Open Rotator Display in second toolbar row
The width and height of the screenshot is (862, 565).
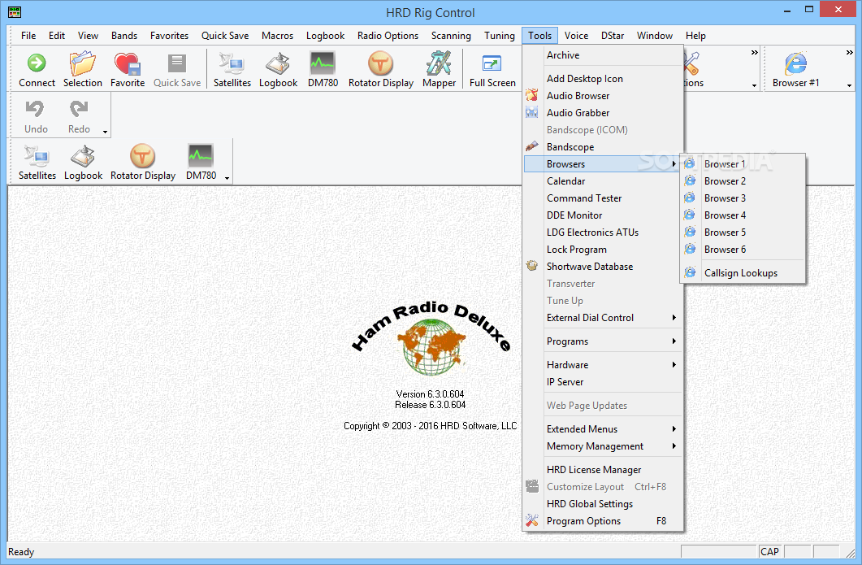coord(142,156)
